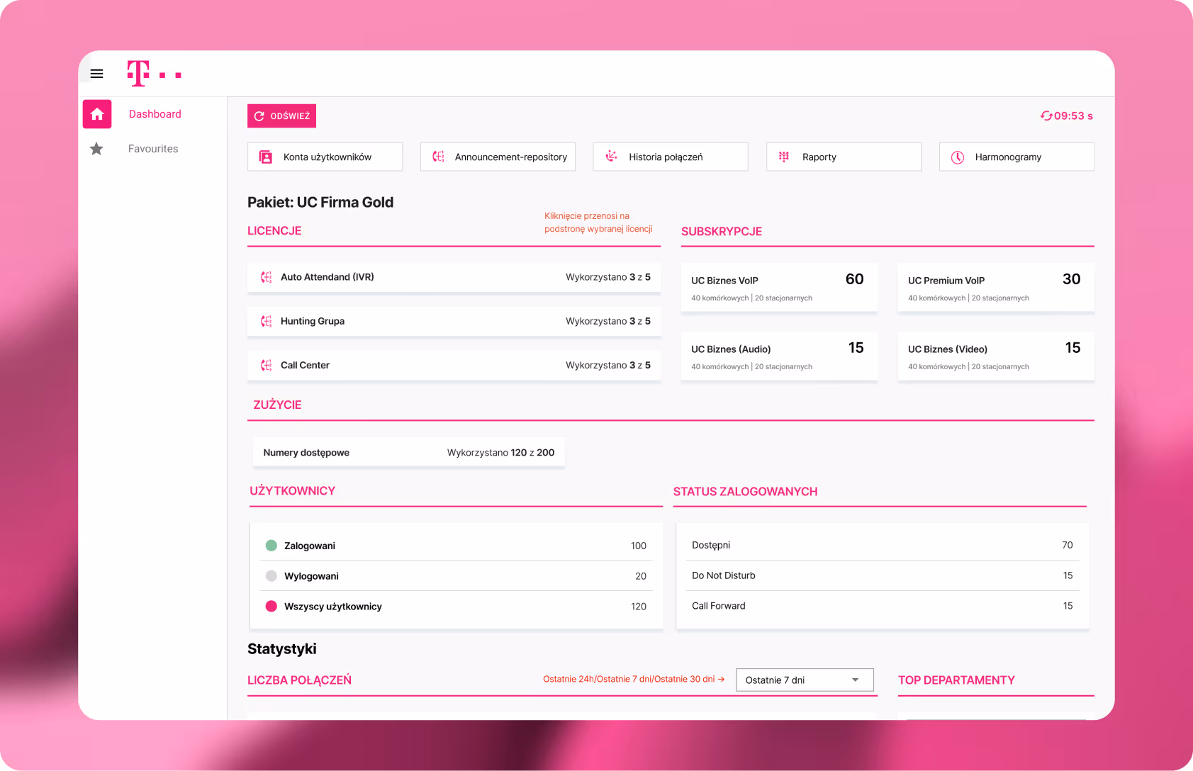Select the Do Not Disturb status row
This screenshot has width=1193, height=771.
(x=883, y=575)
